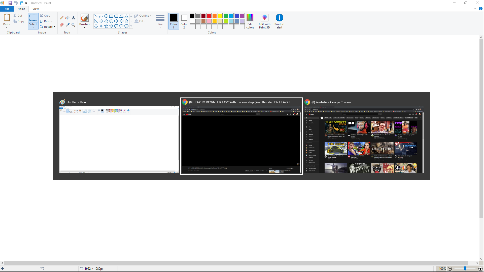
Task: Click the Edit colors button
Action: pyautogui.click(x=250, y=21)
